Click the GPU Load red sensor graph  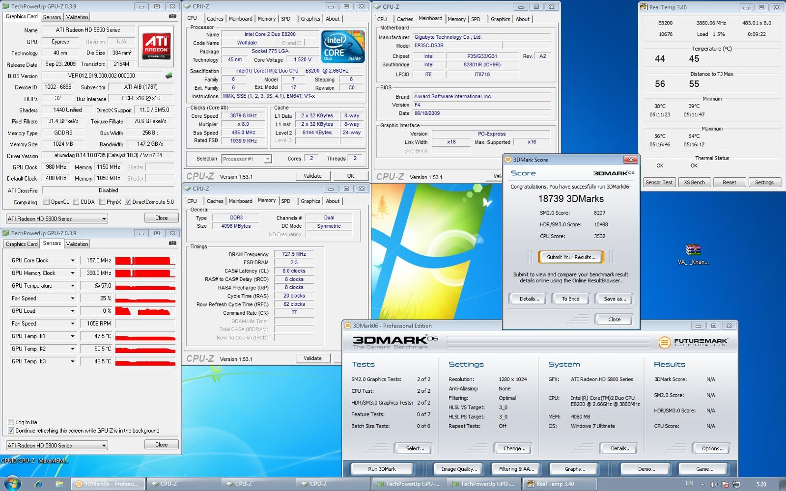[x=145, y=311]
